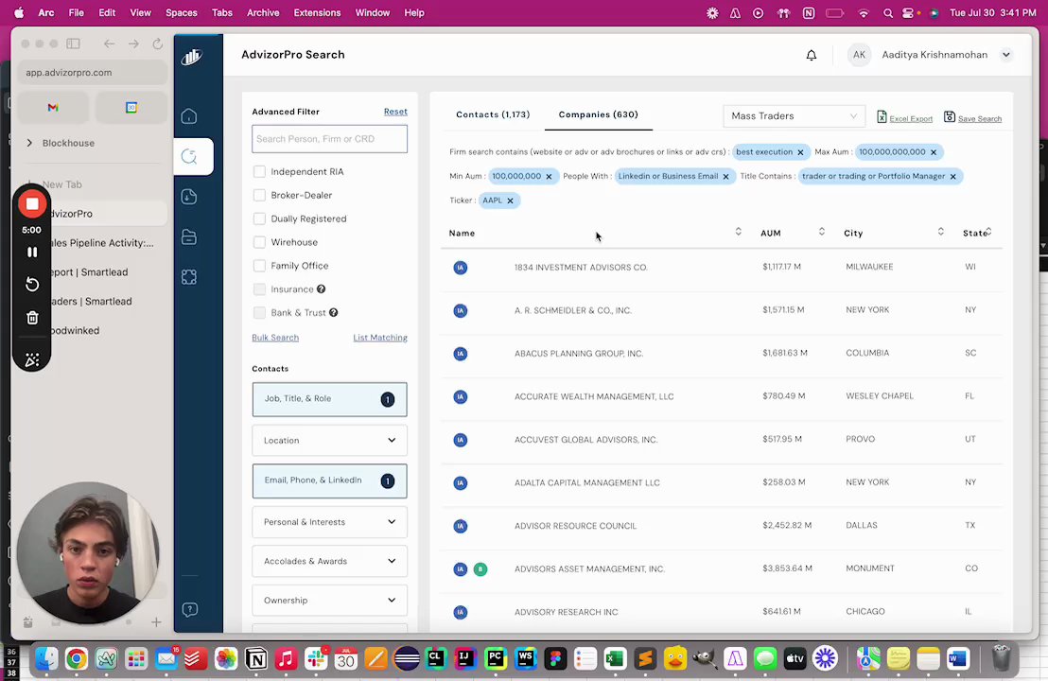Open the Mass Traders saved search dropdown
The width and height of the screenshot is (1048, 681).
coord(794,116)
